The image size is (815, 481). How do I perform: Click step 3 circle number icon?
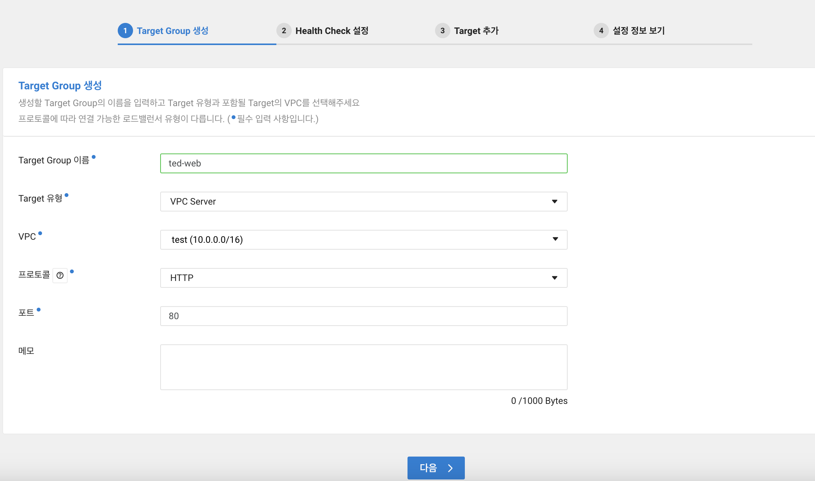point(442,31)
